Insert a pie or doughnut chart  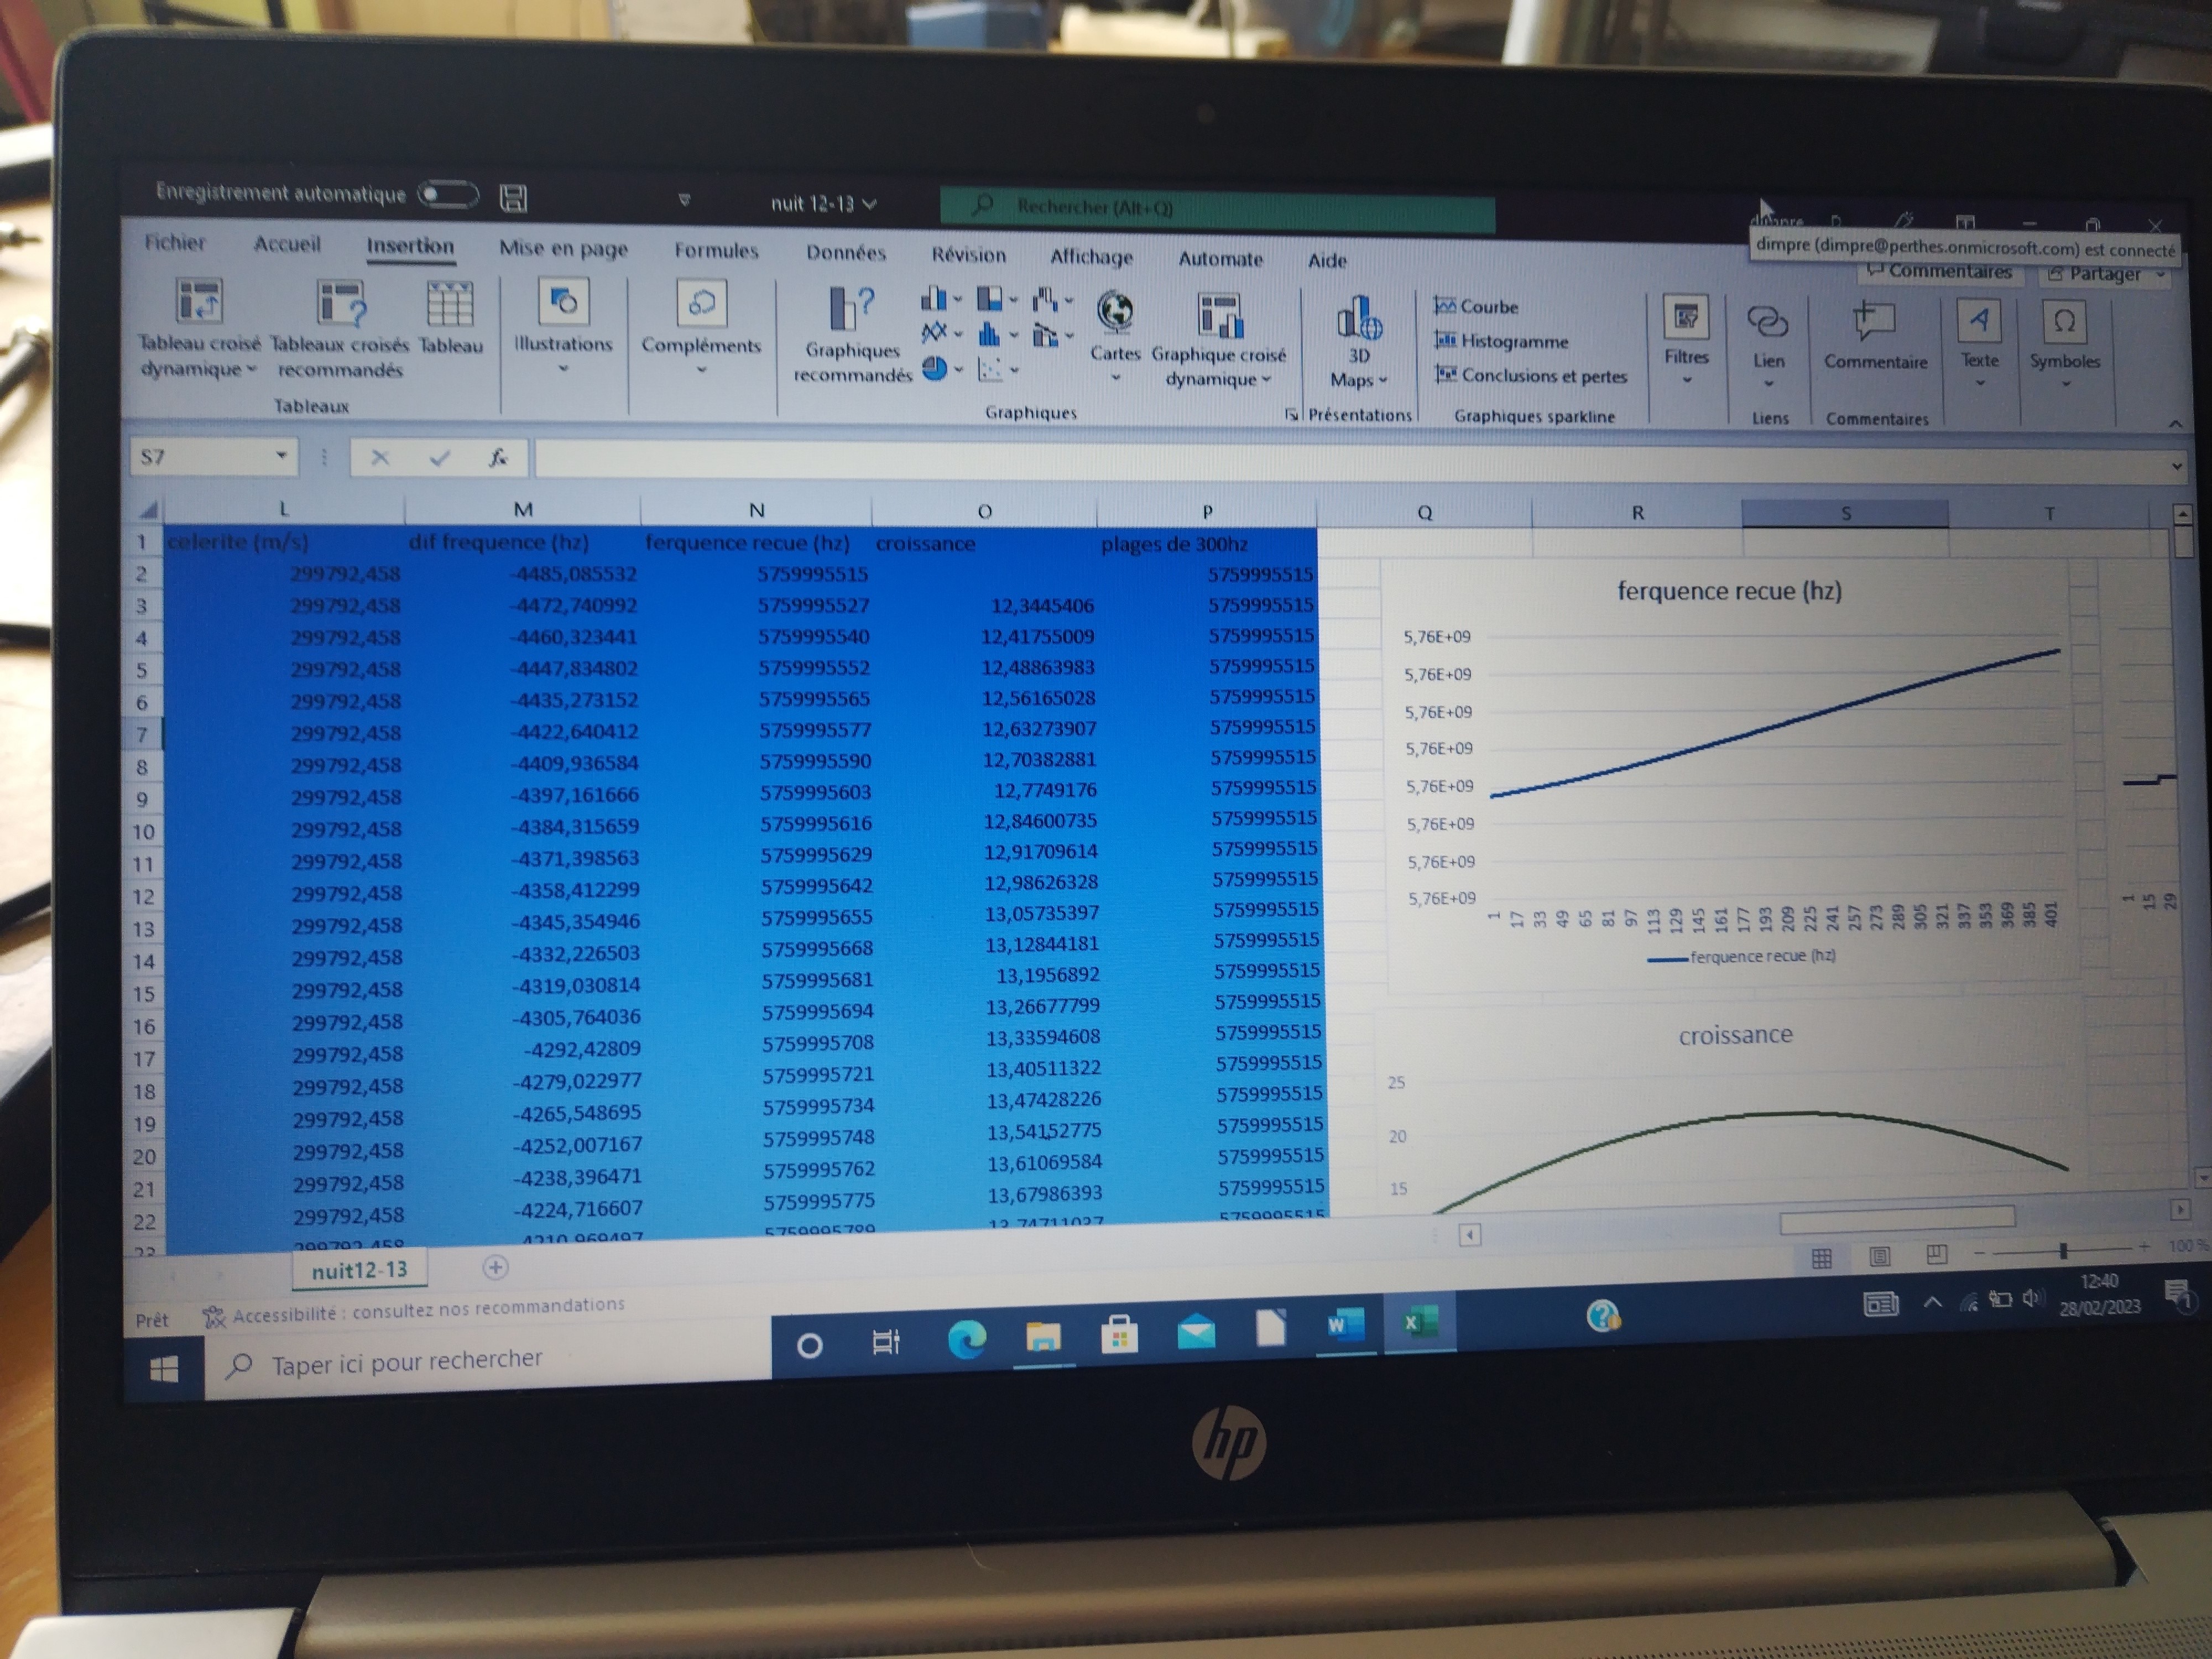941,369
